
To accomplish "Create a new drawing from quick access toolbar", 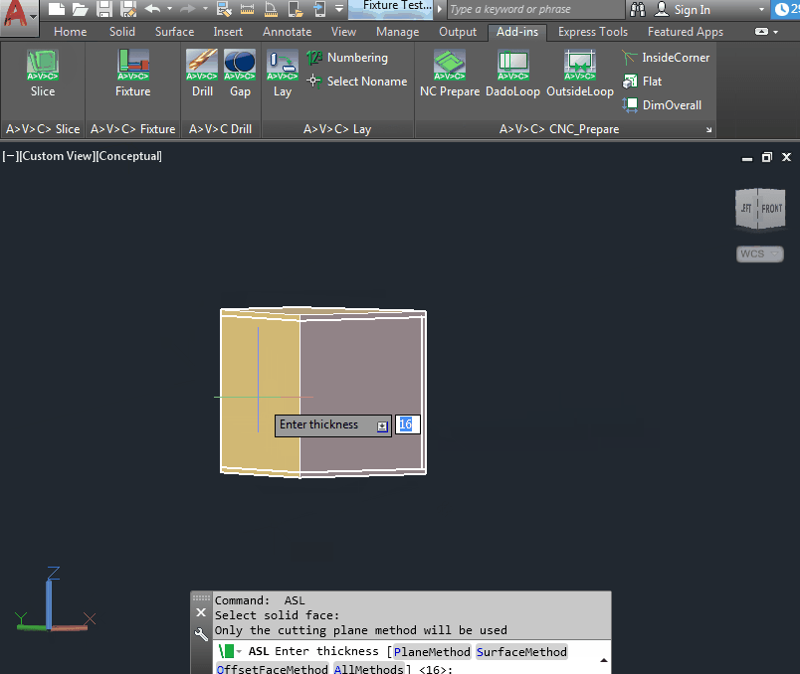I will pyautogui.click(x=56, y=9).
